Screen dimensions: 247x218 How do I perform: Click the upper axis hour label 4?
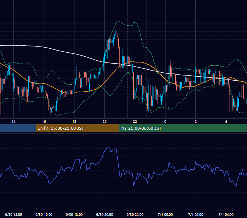[226, 122]
